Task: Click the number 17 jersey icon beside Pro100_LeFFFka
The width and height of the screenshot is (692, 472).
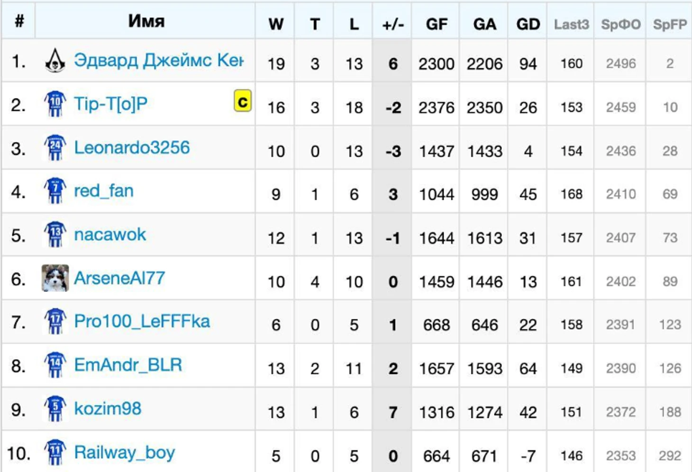Action: [x=55, y=321]
